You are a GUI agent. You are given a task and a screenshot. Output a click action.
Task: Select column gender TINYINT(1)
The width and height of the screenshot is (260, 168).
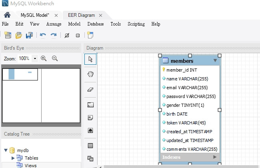pyautogui.click(x=185, y=105)
